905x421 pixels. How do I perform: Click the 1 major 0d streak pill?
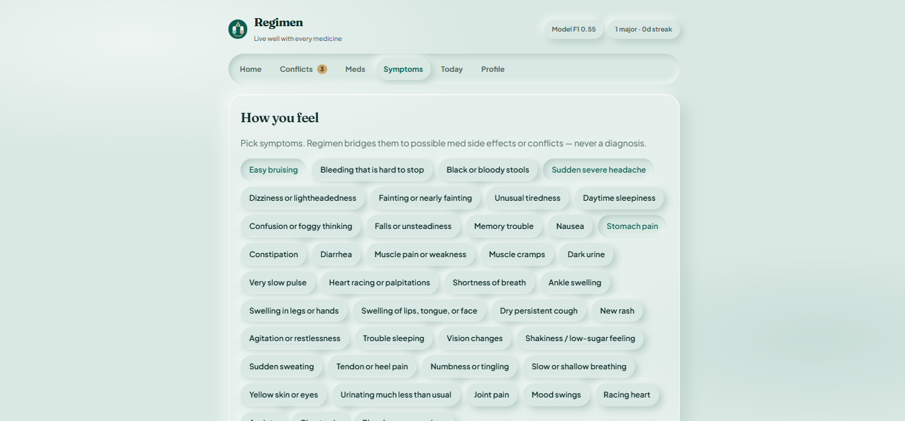(644, 30)
